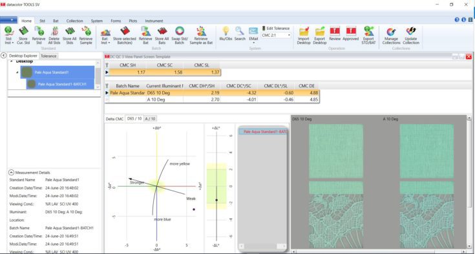
Task: Select the A 10 Deg result row
Action: [212, 100]
